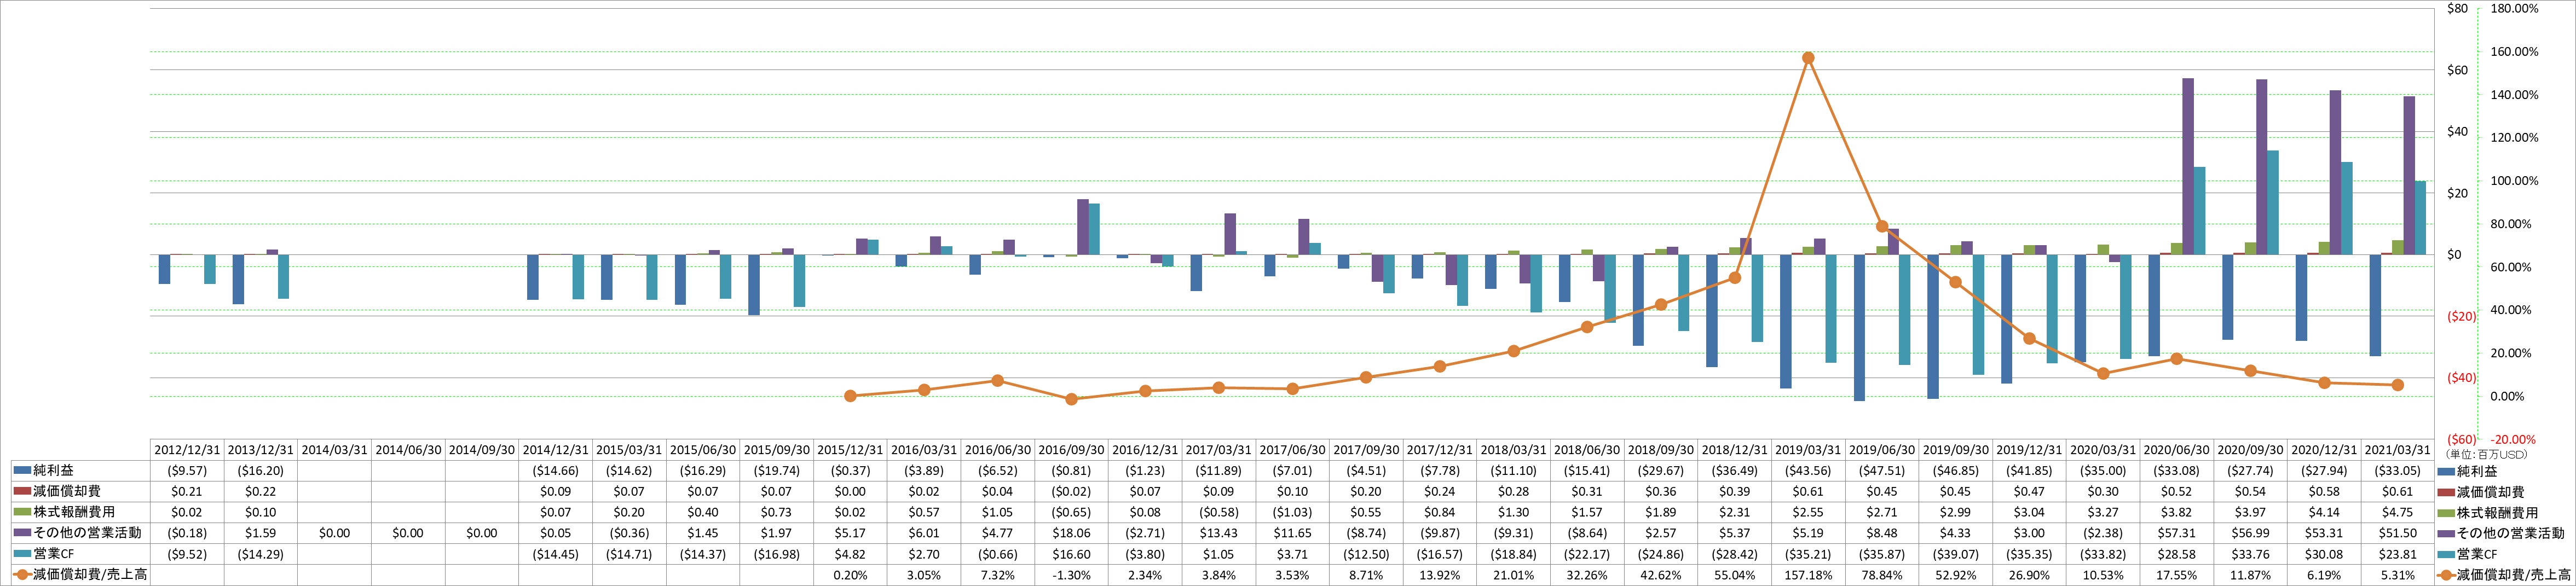Click the $16.60 operating cash flow cell
Image resolution: width=2576 pixels, height=586 pixels.
pyautogui.click(x=1072, y=554)
